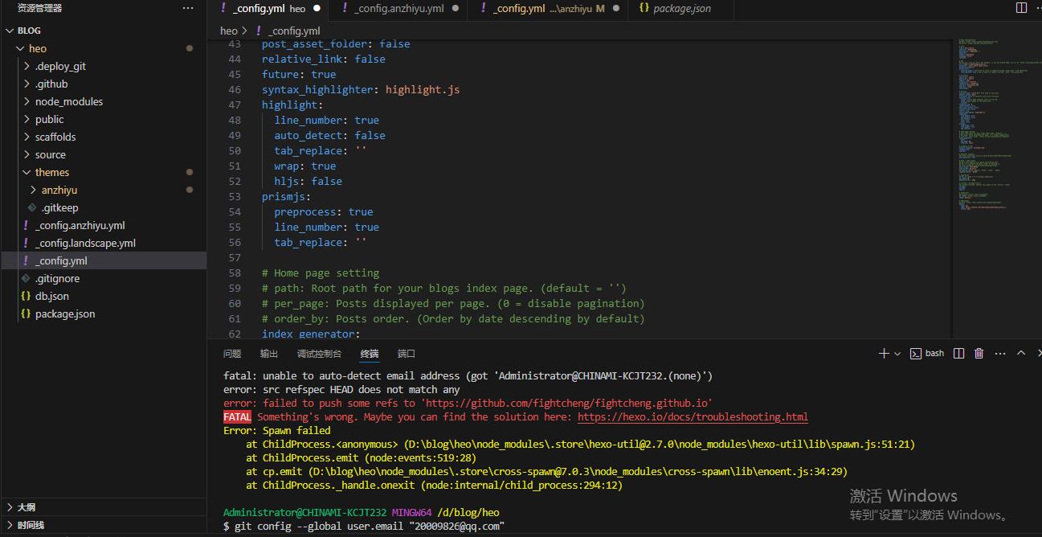Screen dimensions: 1042x537
Task: Click the code minimap preview
Action: tap(995, 121)
